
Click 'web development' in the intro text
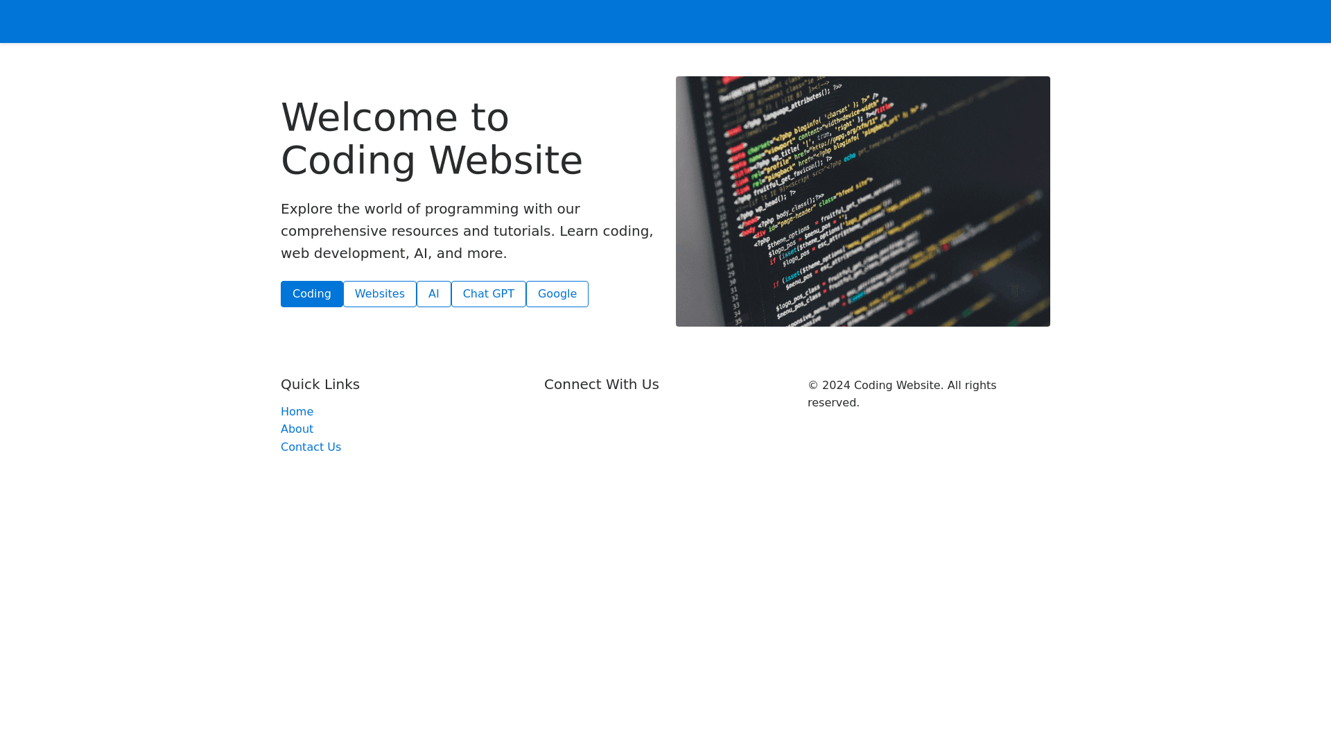point(342,254)
